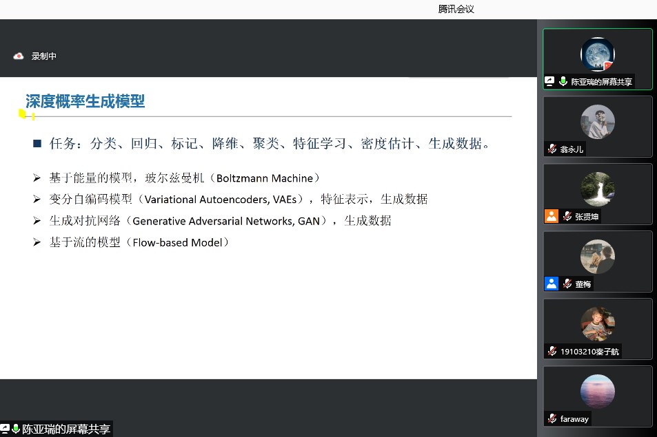
Task: Click the 录制中 recording status text
Action: pos(44,56)
